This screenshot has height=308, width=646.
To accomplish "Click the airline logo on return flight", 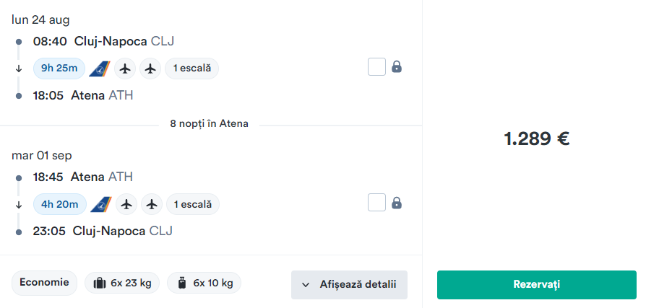I will point(101,204).
